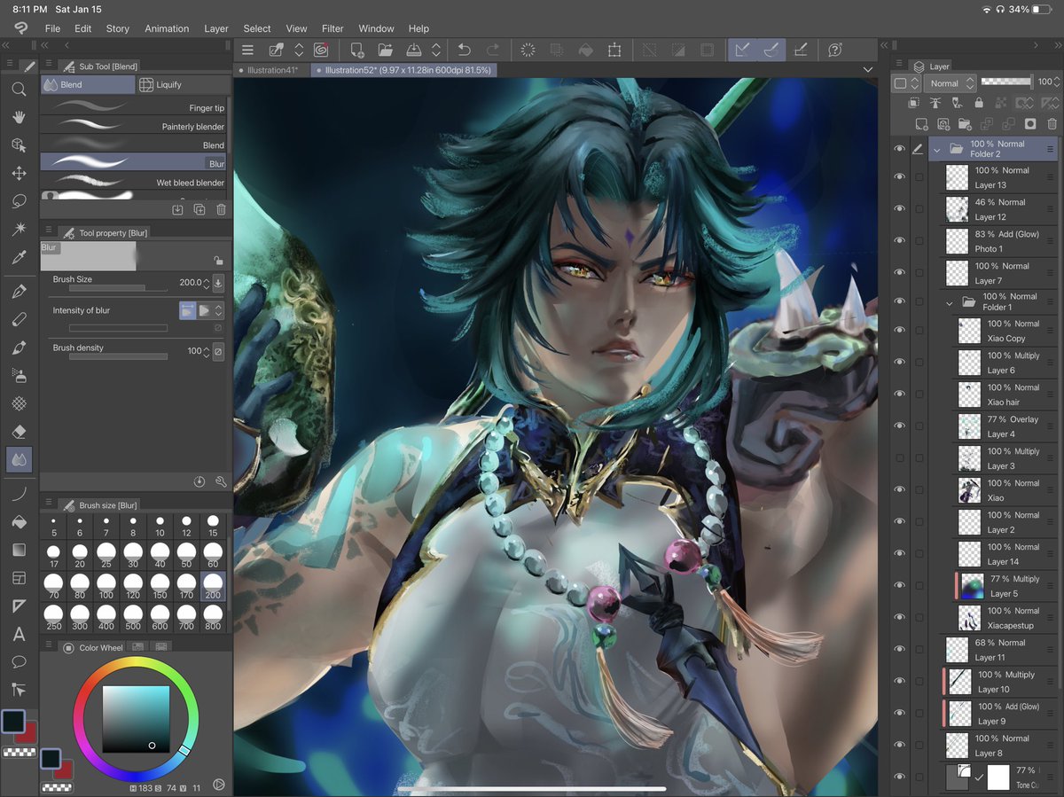Select the Lasso selection tool

pos(19,202)
